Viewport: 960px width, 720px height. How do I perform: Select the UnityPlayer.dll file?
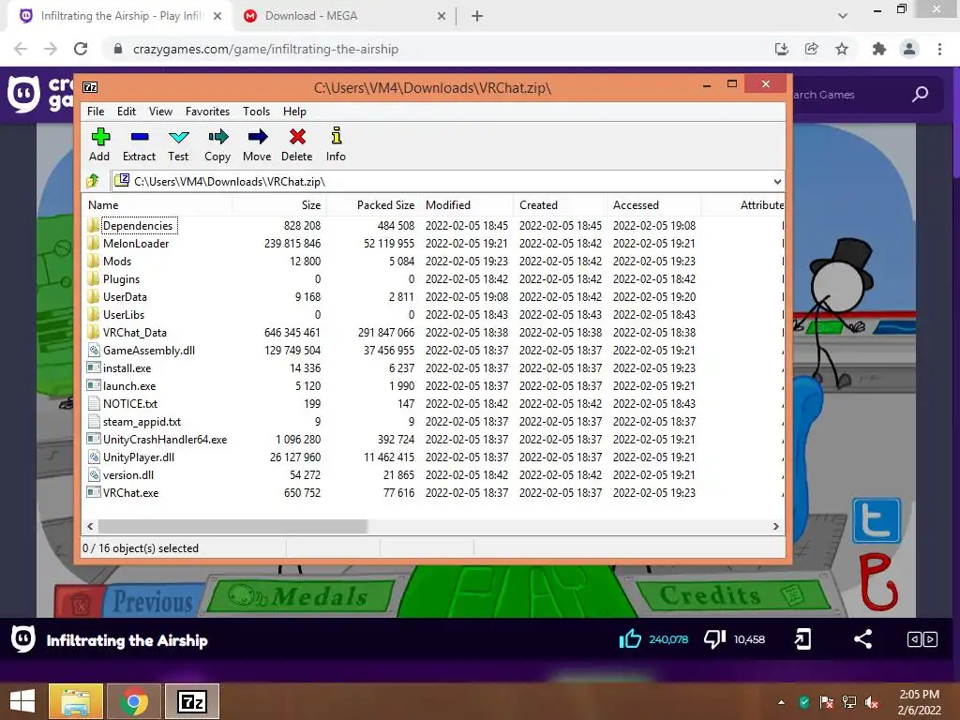coord(139,457)
